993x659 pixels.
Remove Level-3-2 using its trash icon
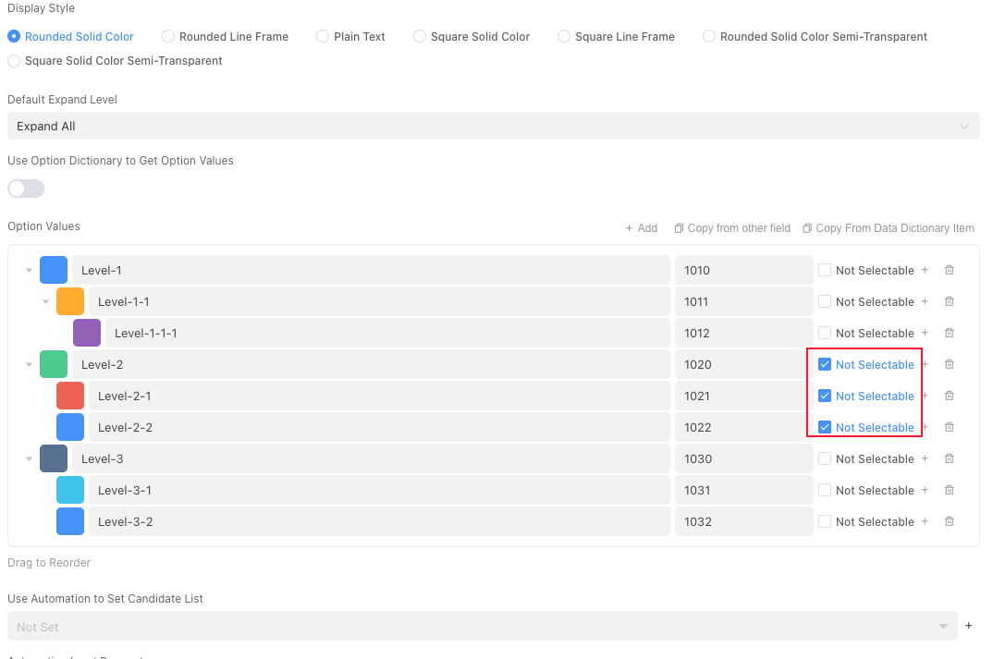click(949, 521)
